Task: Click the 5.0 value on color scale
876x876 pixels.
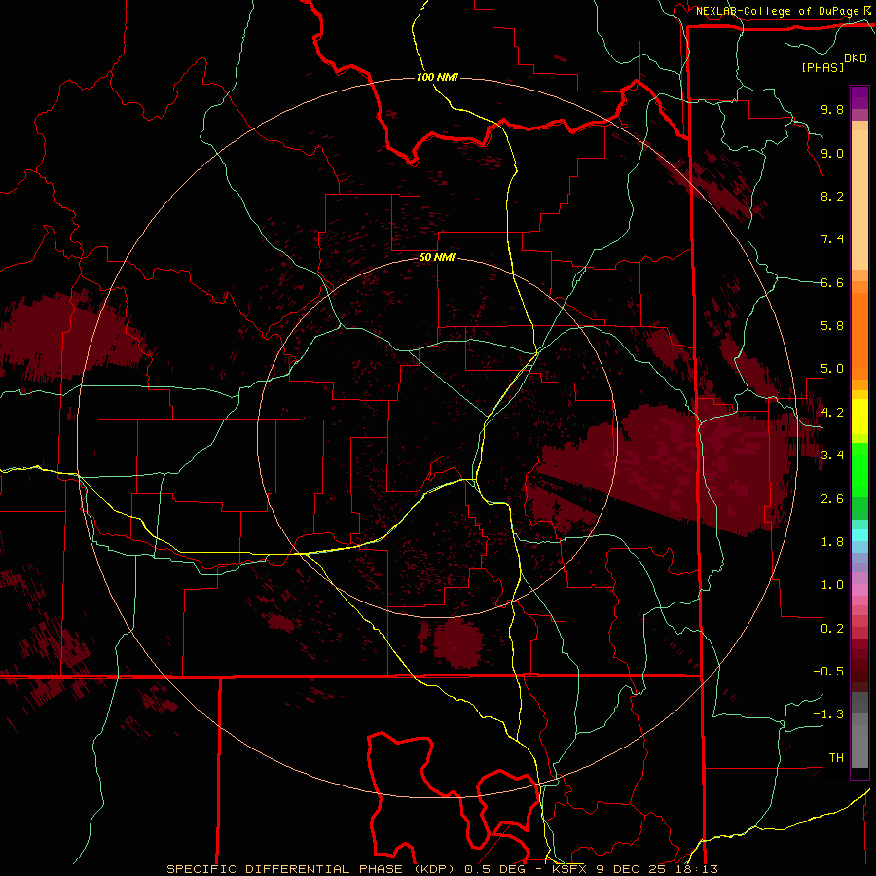Action: (x=832, y=369)
